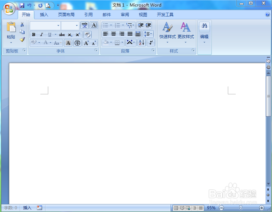Grow font size with large A button
Viewport: 272px width, 212px height.
pos(86,43)
